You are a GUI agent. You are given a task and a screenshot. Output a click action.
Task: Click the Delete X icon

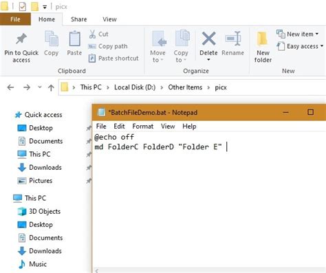click(208, 39)
